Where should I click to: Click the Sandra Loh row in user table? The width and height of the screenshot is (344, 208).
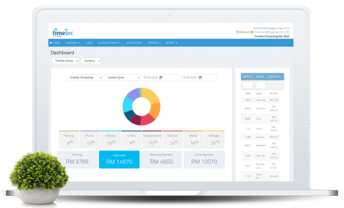[261, 166]
